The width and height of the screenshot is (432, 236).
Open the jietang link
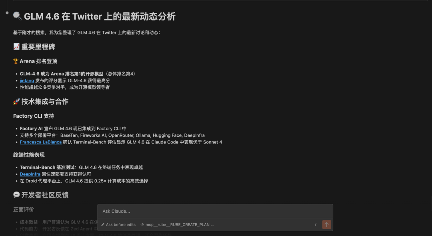27,81
